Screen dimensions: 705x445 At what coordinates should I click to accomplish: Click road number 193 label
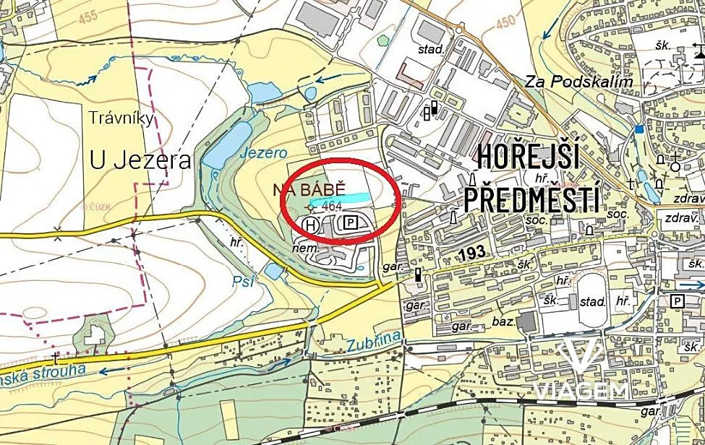click(472, 252)
